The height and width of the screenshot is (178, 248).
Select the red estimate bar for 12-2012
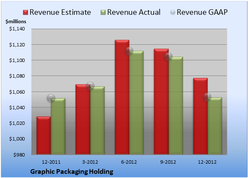(x=200, y=116)
